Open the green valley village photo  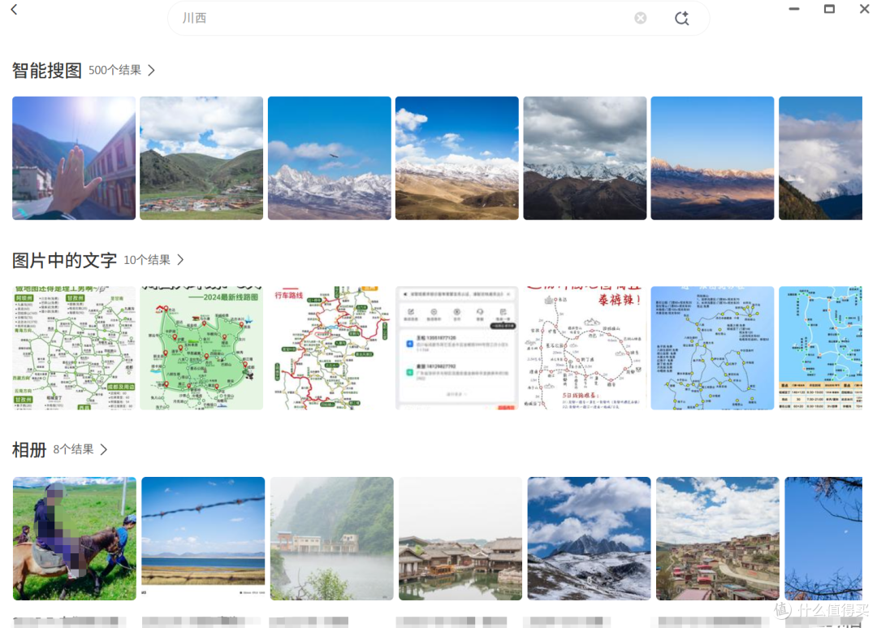[201, 158]
